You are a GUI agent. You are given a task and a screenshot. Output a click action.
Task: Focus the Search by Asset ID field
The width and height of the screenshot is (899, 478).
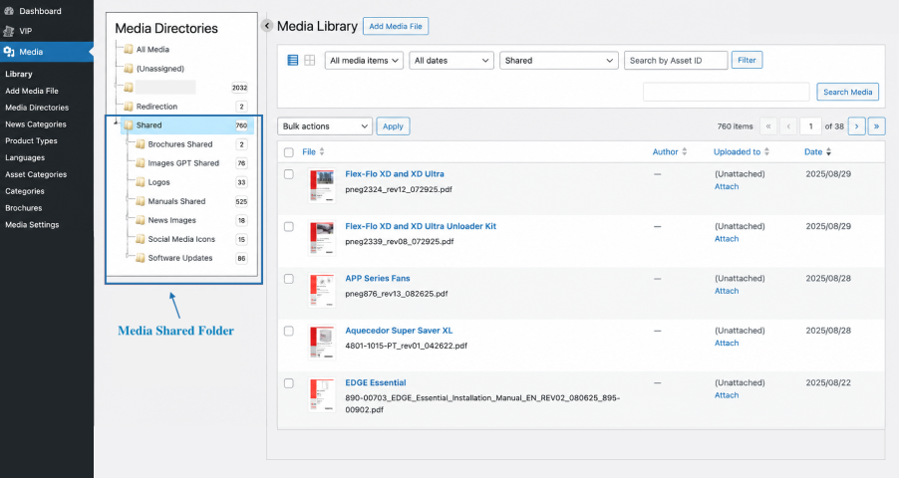tap(676, 60)
